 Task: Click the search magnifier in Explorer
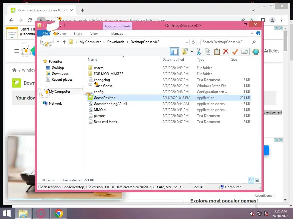coord(254,42)
